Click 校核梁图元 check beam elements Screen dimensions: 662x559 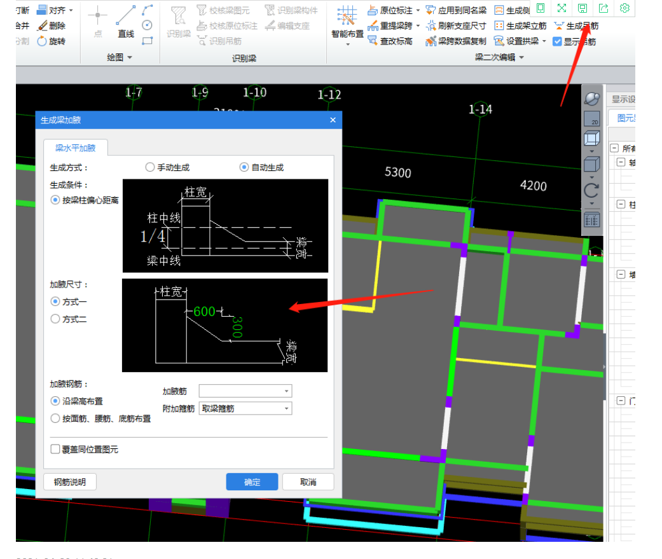click(x=223, y=10)
